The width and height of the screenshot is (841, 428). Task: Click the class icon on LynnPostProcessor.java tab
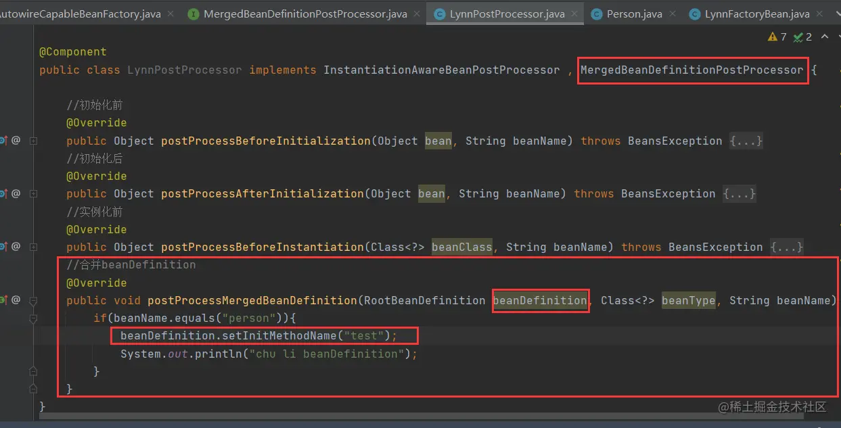point(440,14)
